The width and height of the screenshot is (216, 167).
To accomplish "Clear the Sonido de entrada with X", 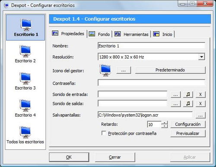I will [200, 95].
